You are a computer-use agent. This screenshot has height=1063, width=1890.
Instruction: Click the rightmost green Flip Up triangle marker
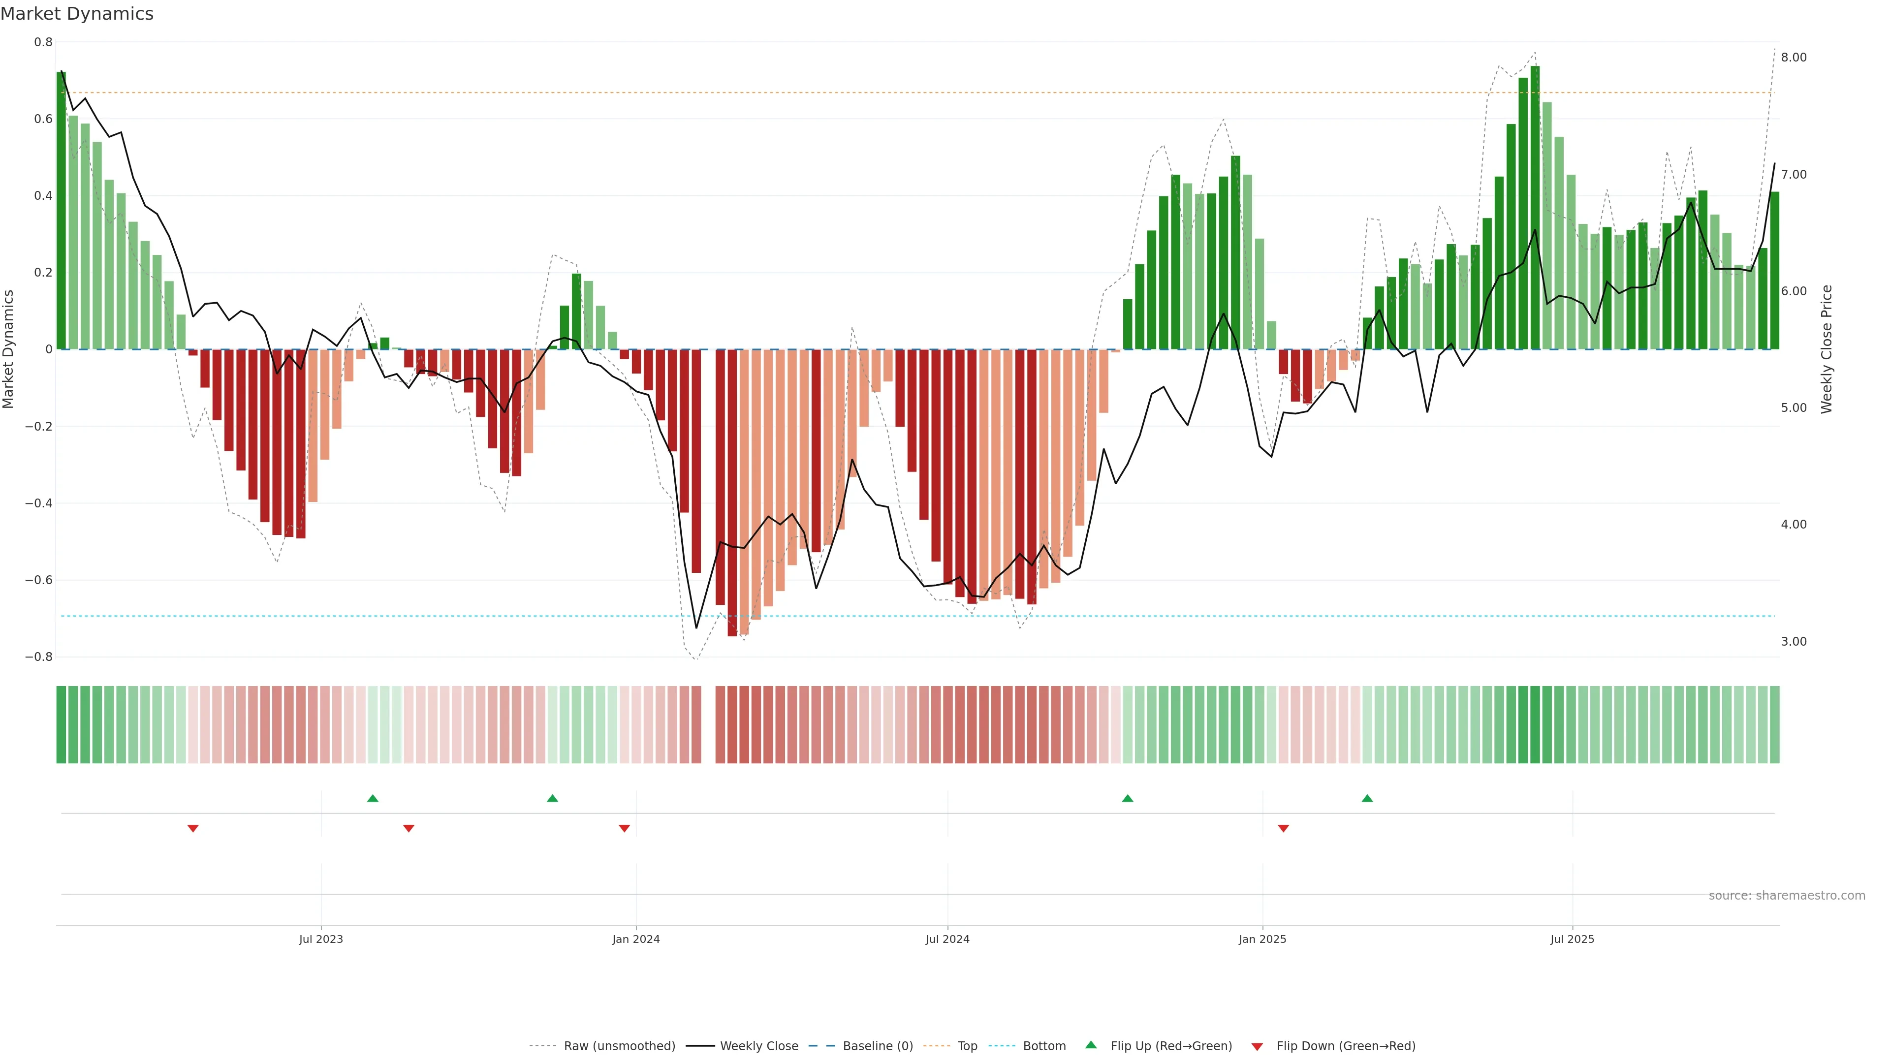point(1367,798)
